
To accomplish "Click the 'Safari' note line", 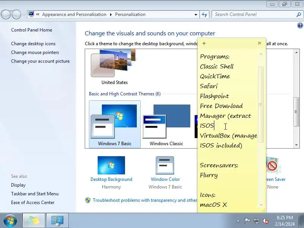I will [209, 86].
